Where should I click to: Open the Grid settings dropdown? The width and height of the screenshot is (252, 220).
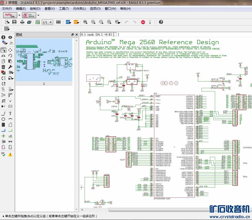click(7, 29)
